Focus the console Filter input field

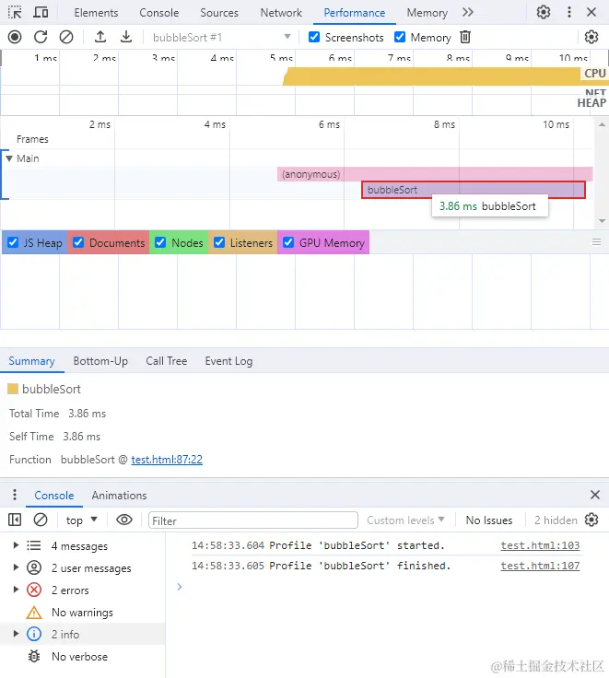click(x=253, y=520)
